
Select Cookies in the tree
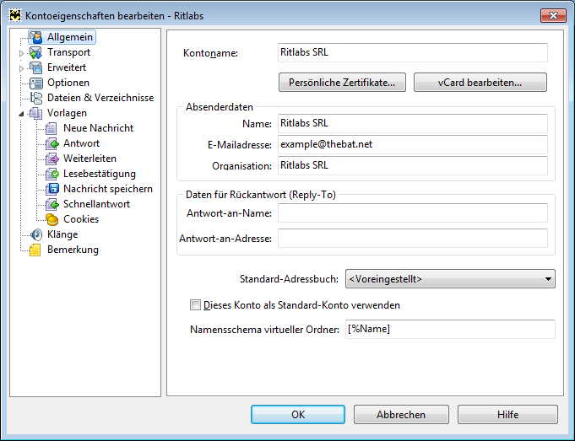(x=81, y=219)
